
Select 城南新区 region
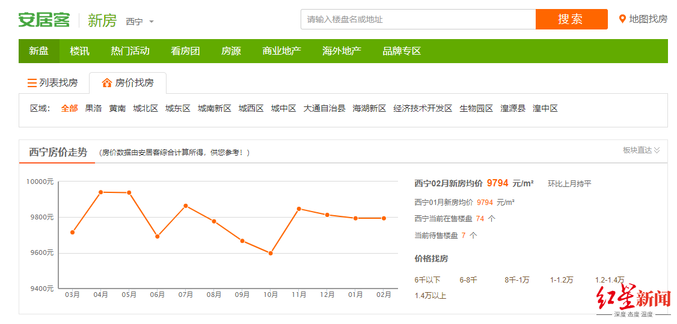point(215,108)
